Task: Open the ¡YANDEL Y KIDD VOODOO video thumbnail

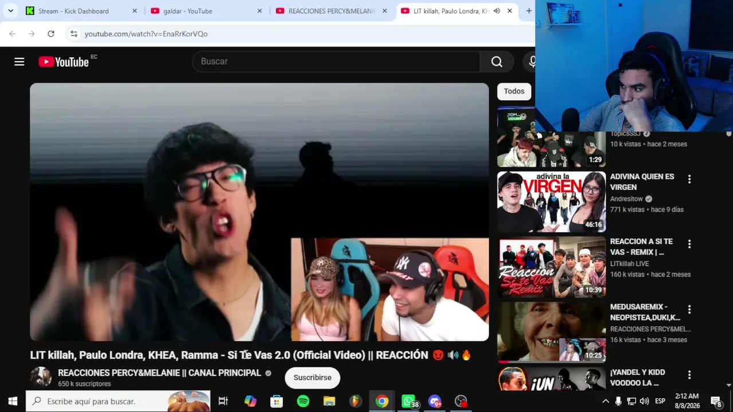Action: tap(551, 379)
